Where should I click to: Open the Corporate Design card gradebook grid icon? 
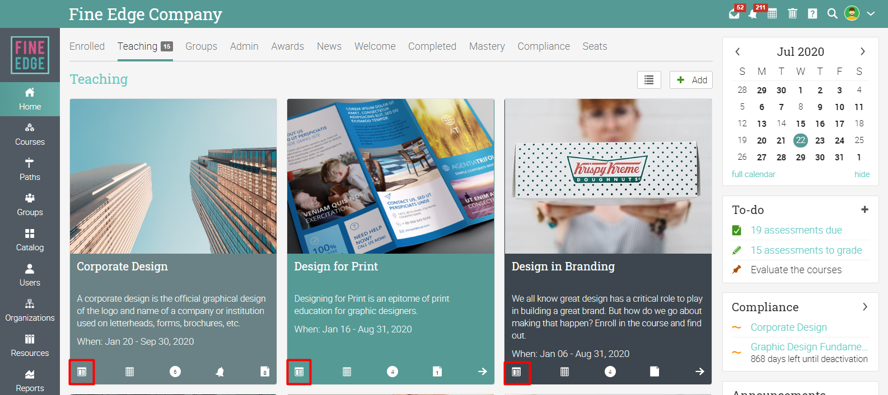(x=130, y=372)
